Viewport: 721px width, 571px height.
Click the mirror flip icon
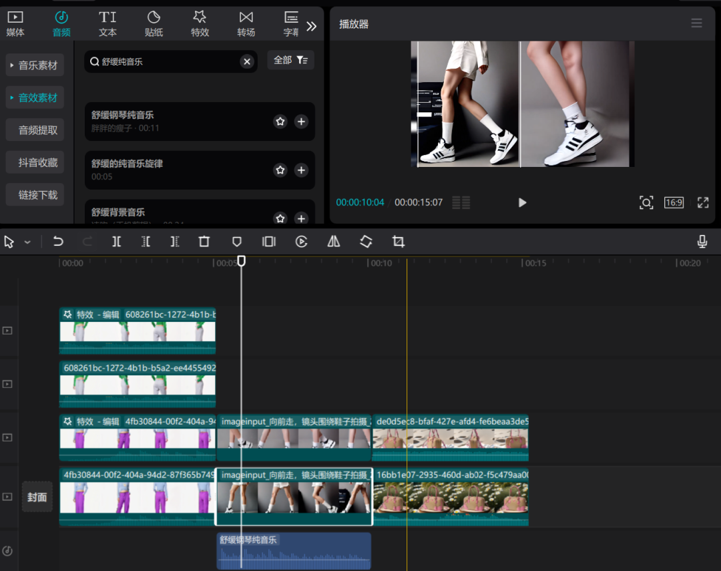tap(334, 242)
